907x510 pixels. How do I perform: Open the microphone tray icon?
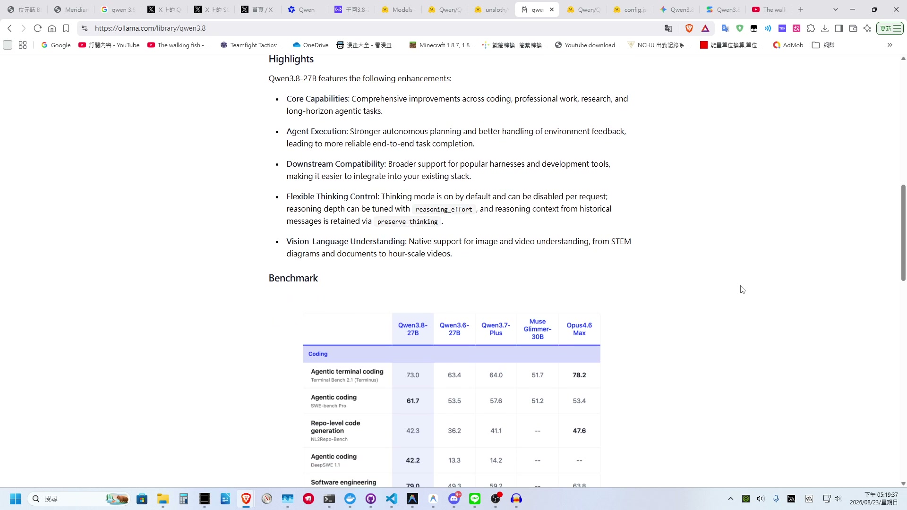[x=776, y=499]
